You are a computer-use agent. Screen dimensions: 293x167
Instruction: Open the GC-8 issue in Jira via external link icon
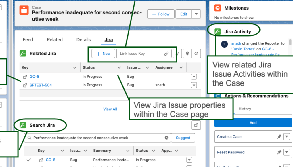25,77
